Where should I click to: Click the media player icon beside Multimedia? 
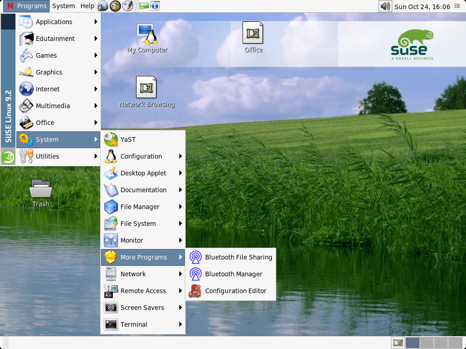point(26,106)
